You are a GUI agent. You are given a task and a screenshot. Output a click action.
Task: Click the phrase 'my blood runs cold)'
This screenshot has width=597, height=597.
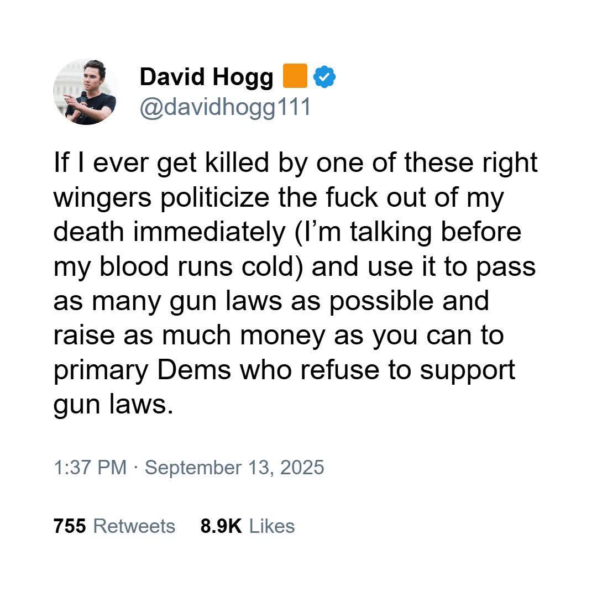coord(179,267)
